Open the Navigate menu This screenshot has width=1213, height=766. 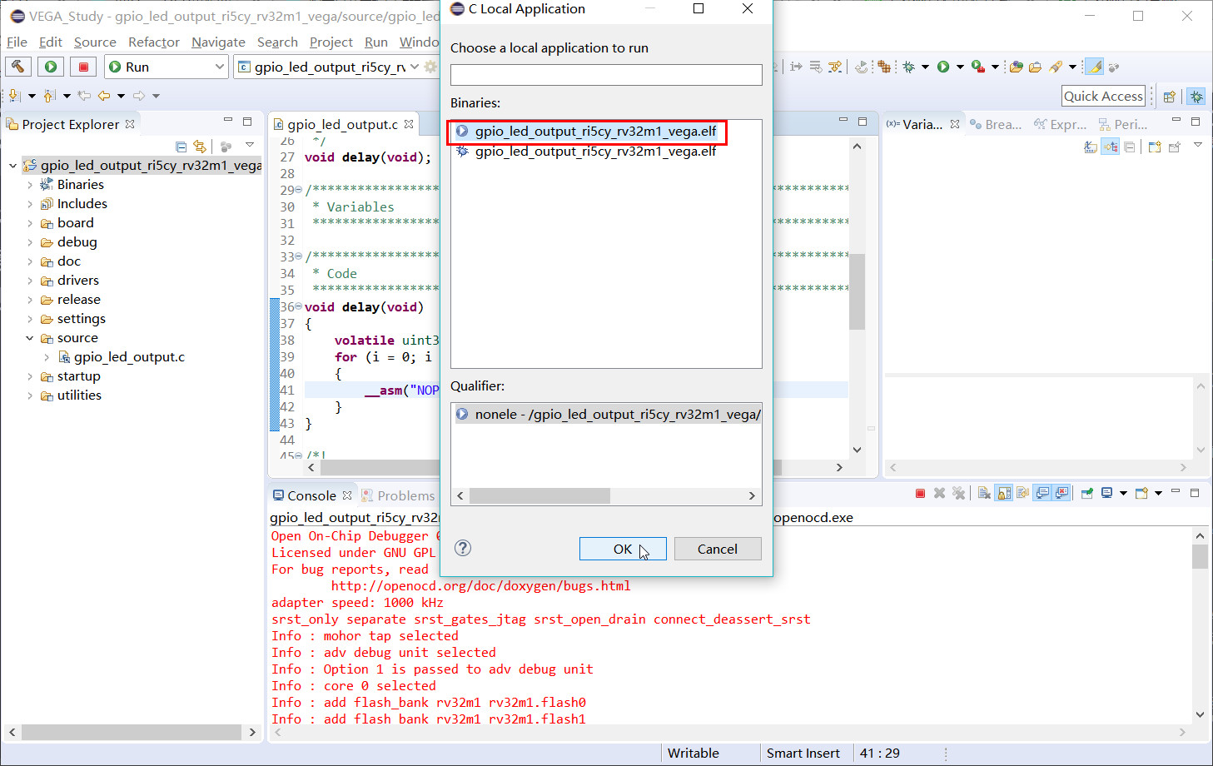point(218,42)
